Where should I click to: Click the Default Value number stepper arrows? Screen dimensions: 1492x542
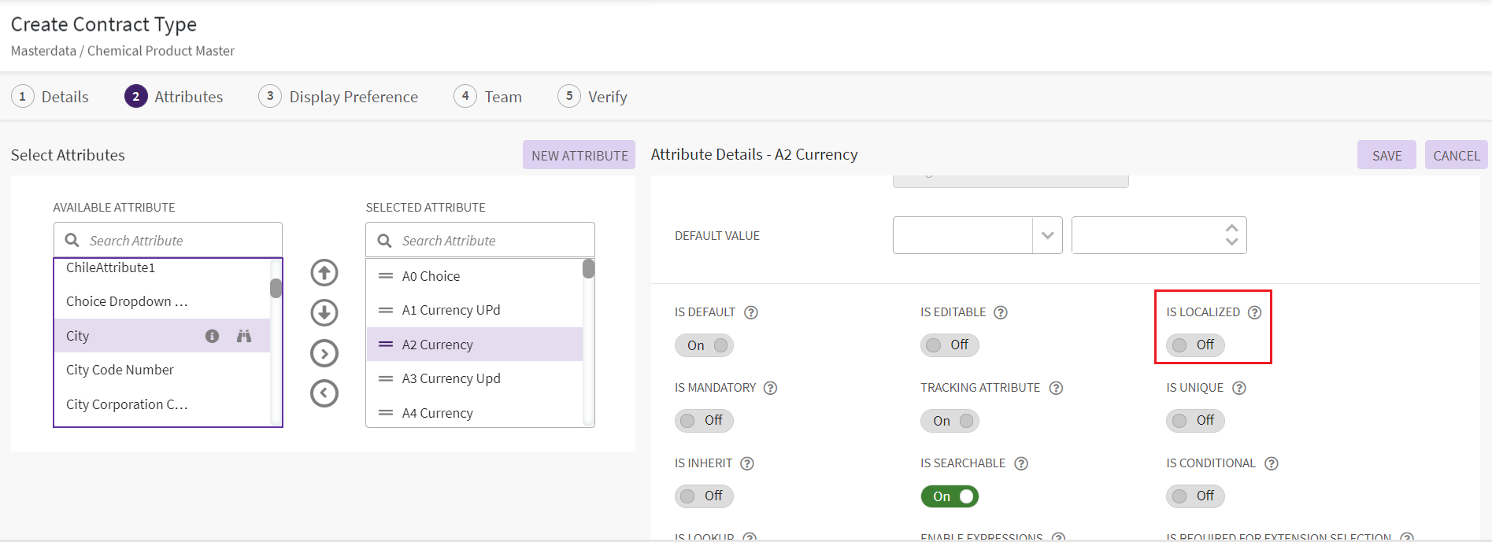point(1231,235)
